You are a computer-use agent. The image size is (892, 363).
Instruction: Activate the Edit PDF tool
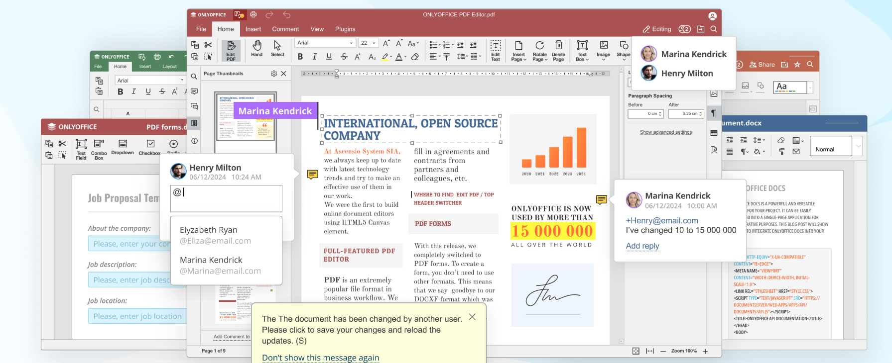click(x=231, y=51)
